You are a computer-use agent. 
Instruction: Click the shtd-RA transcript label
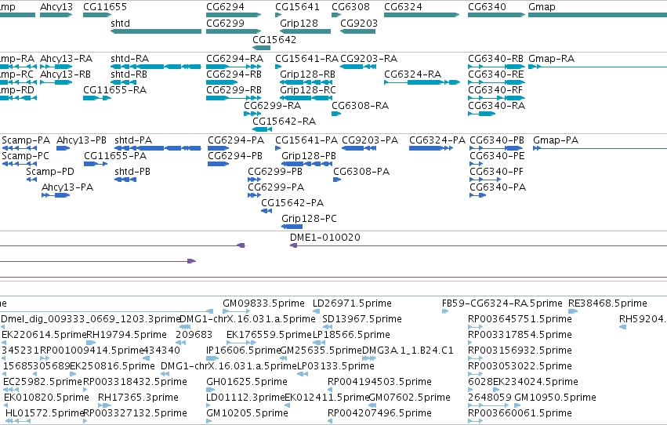[x=130, y=58]
